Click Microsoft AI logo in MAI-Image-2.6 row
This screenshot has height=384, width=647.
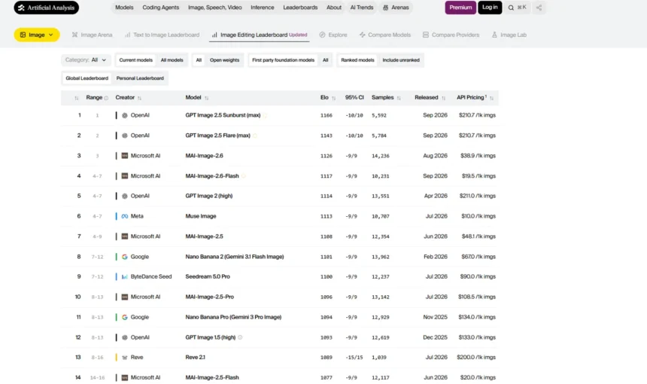pos(125,156)
